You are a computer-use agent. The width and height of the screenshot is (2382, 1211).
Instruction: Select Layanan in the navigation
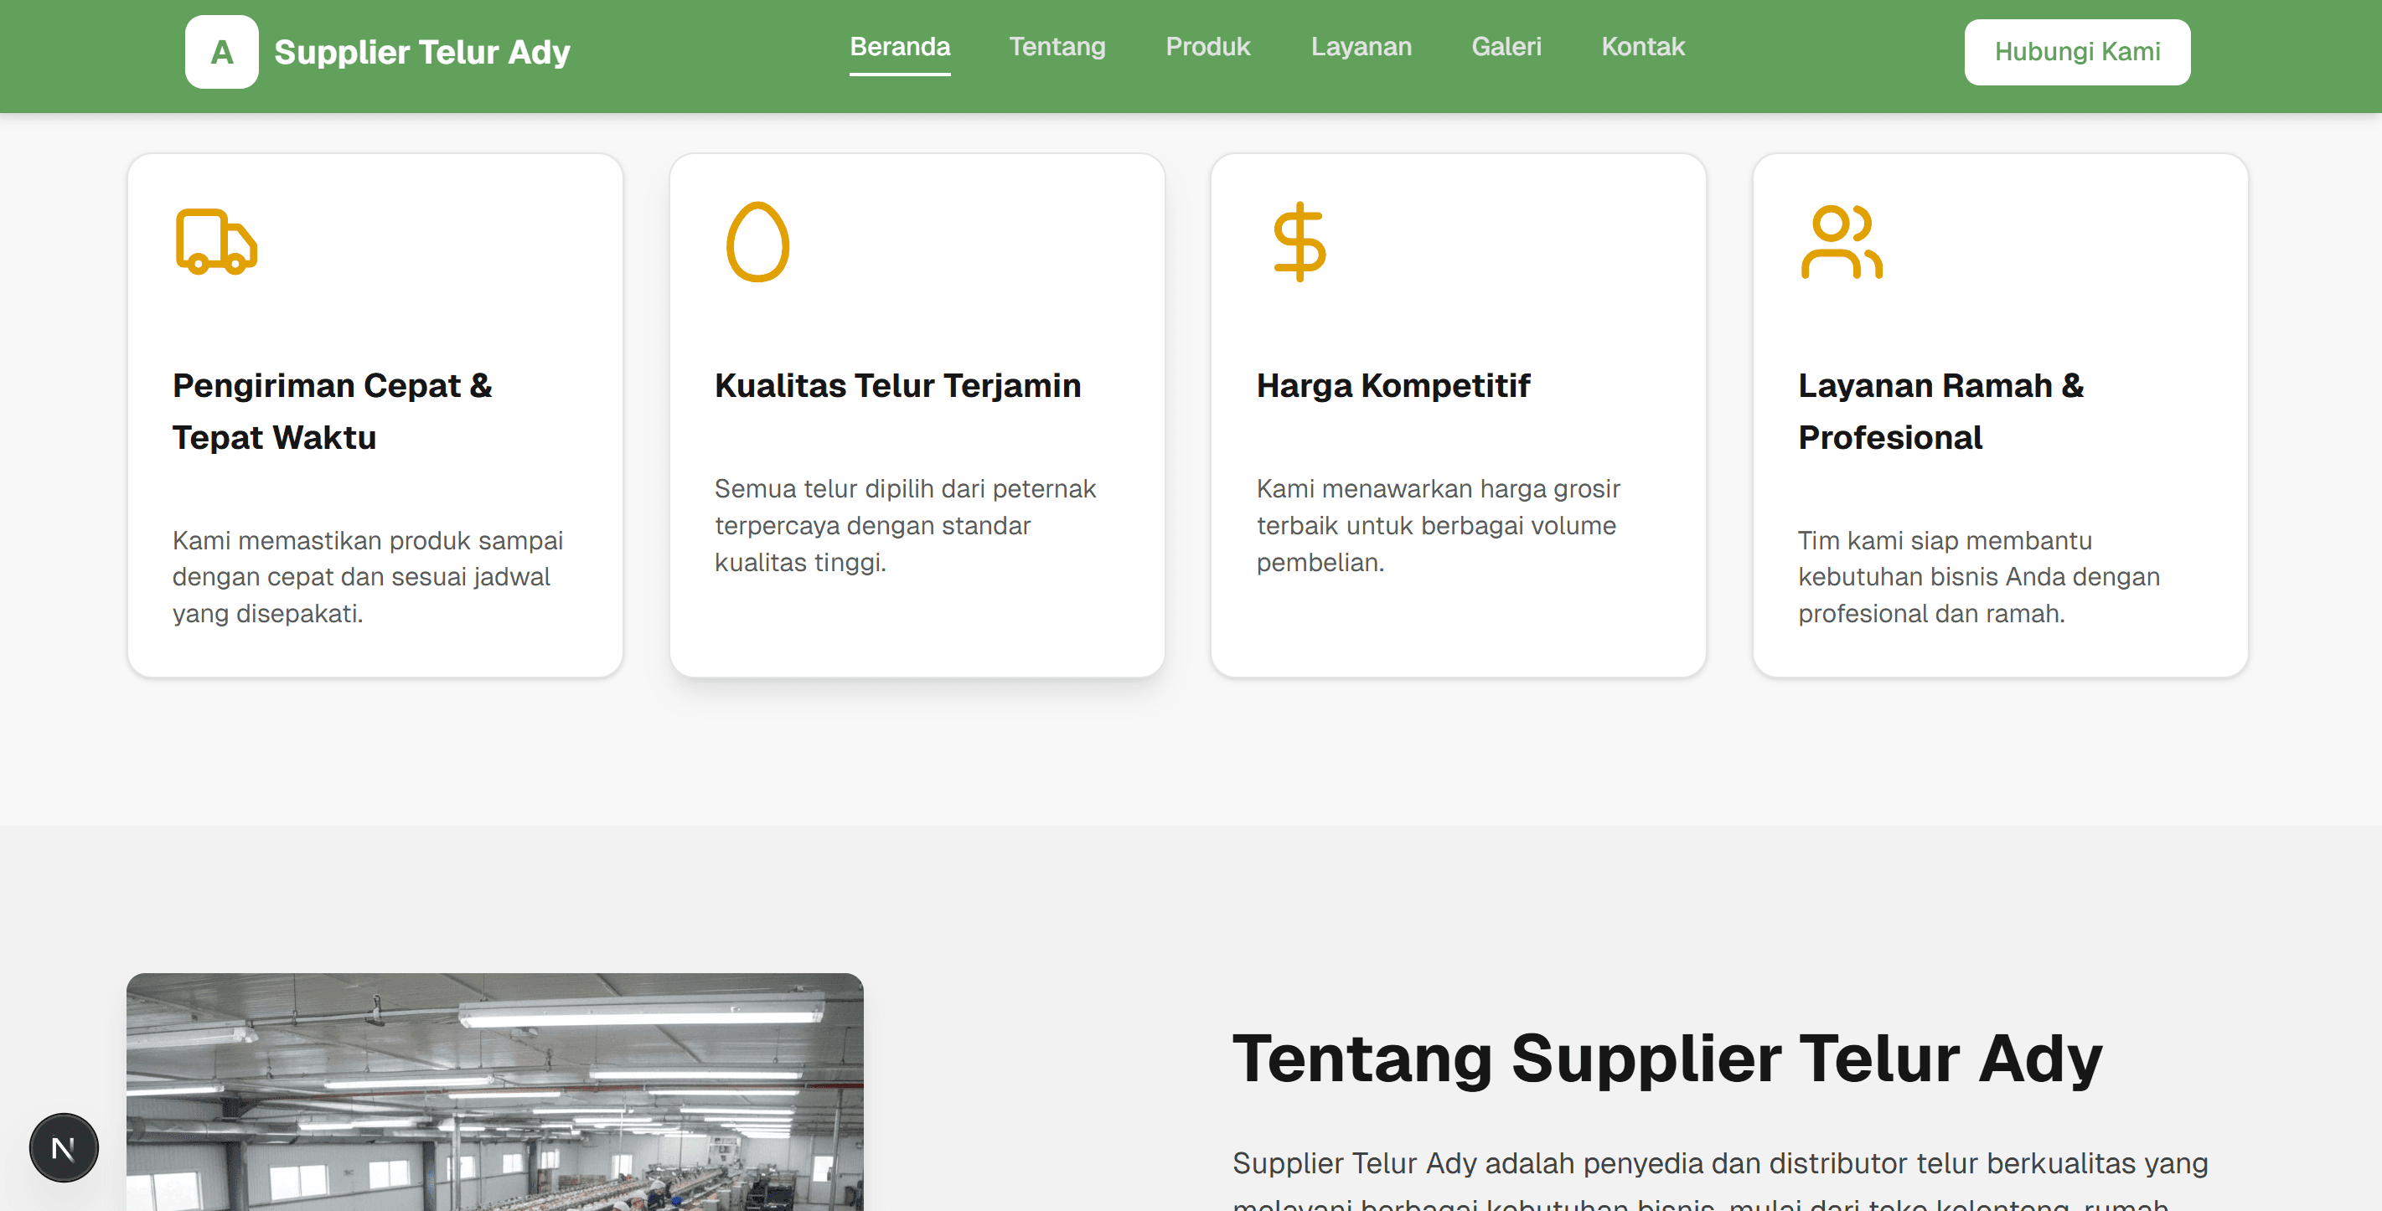(x=1362, y=46)
